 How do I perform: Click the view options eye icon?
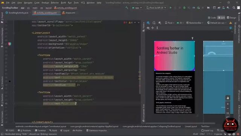click(x=148, y=28)
